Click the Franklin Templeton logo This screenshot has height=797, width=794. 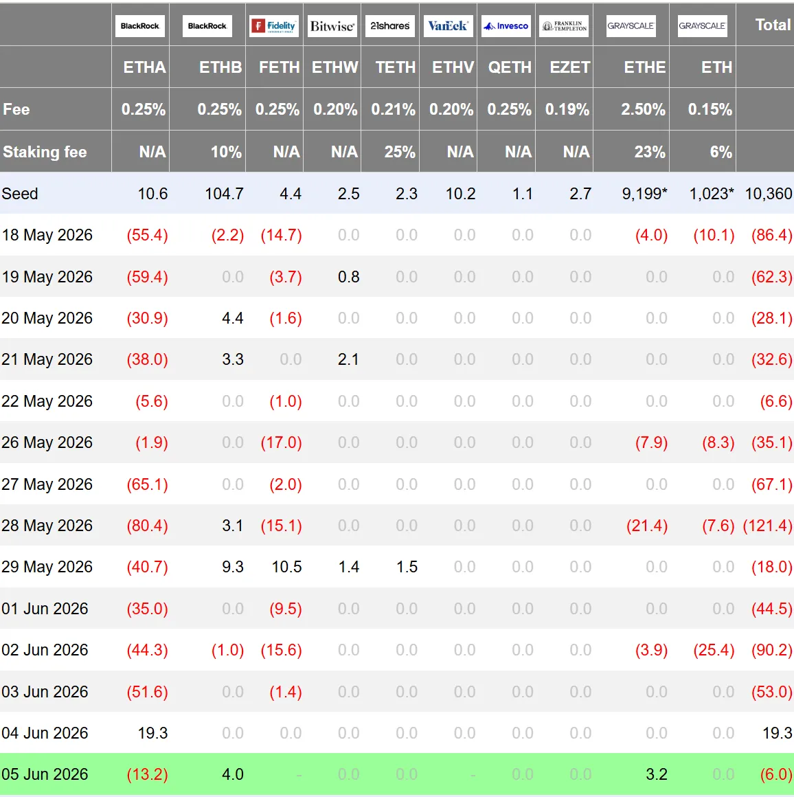564,26
